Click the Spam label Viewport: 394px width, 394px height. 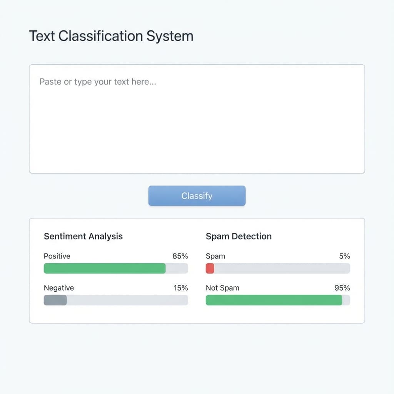pos(215,256)
